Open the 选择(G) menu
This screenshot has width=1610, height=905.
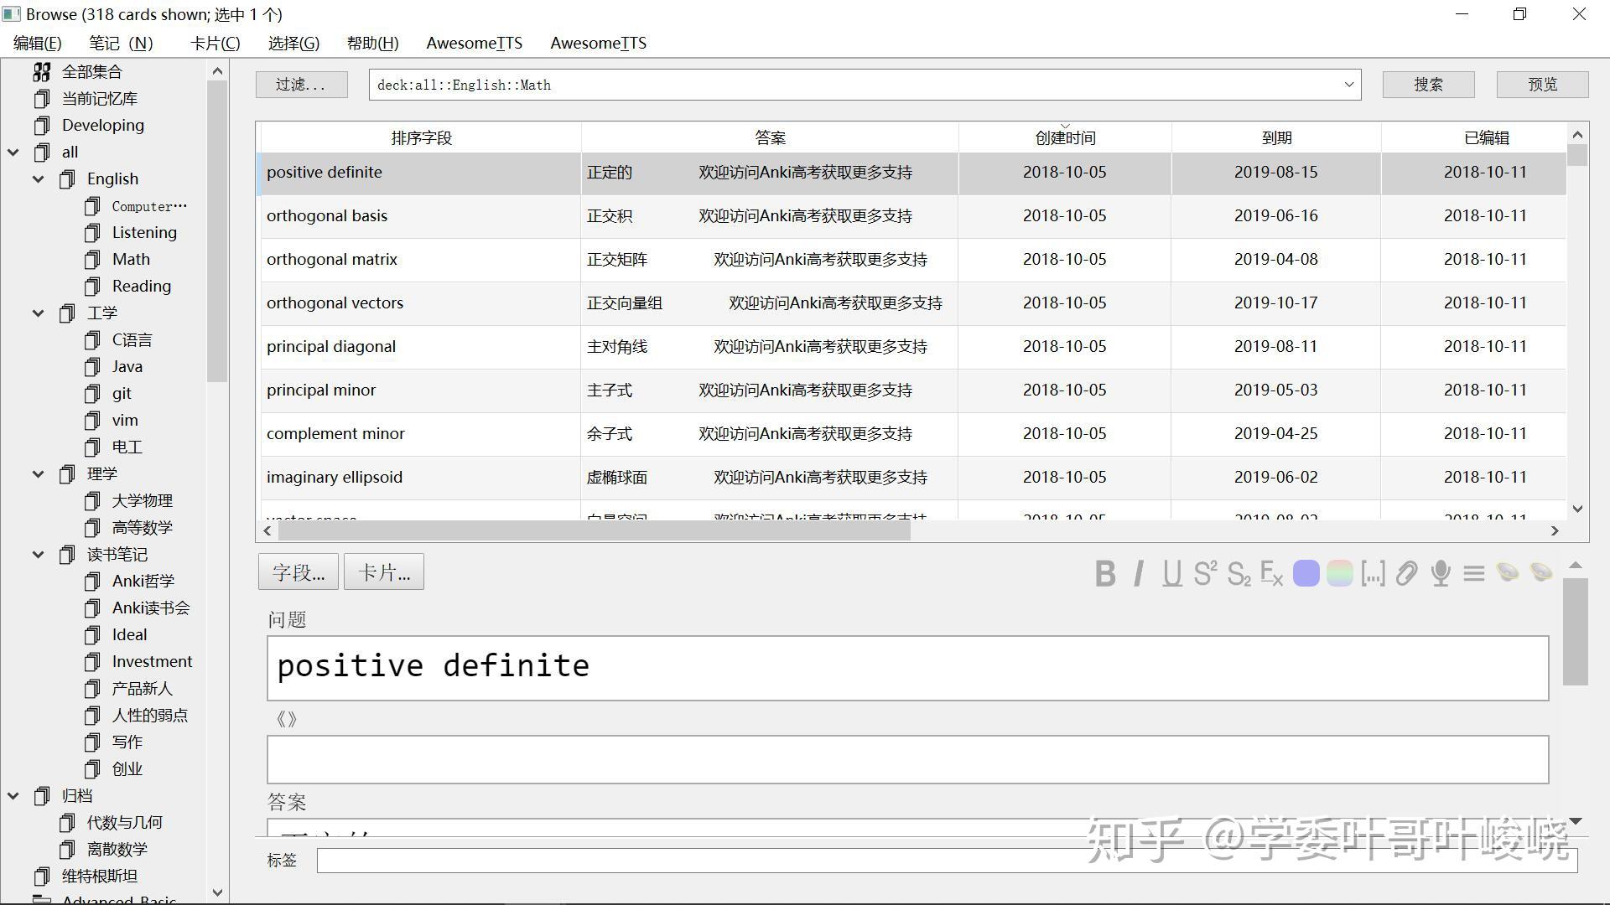(x=293, y=43)
